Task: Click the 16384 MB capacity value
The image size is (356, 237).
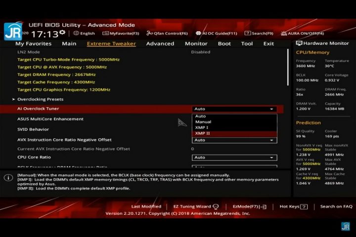Action: click(334, 109)
